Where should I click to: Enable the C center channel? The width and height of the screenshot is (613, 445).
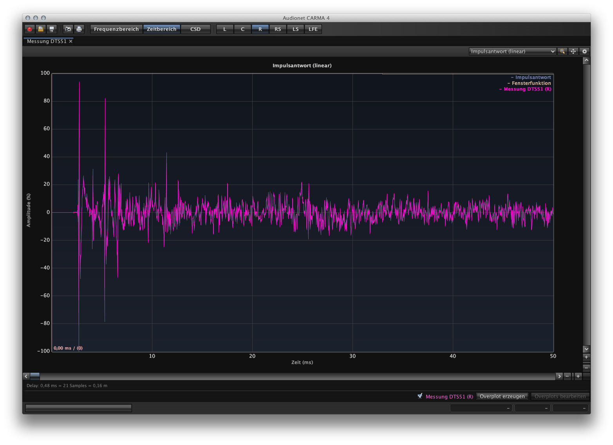tap(242, 29)
